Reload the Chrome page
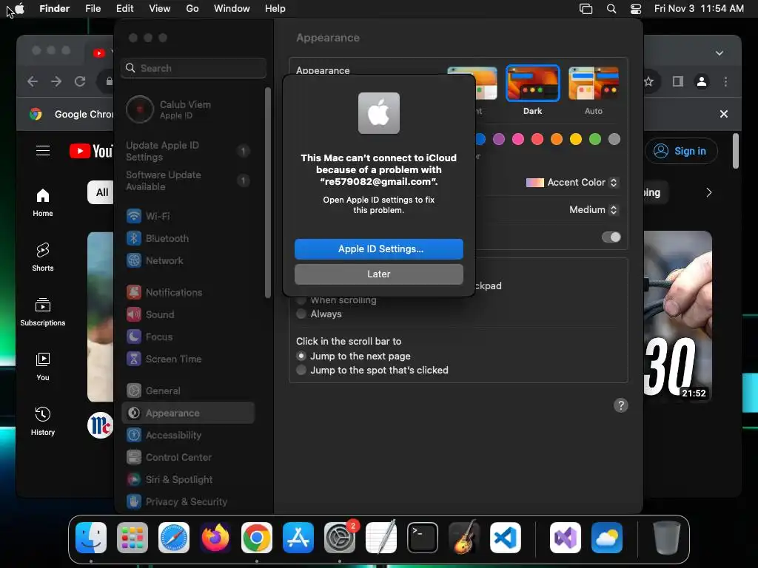This screenshot has height=568, width=758. click(80, 81)
